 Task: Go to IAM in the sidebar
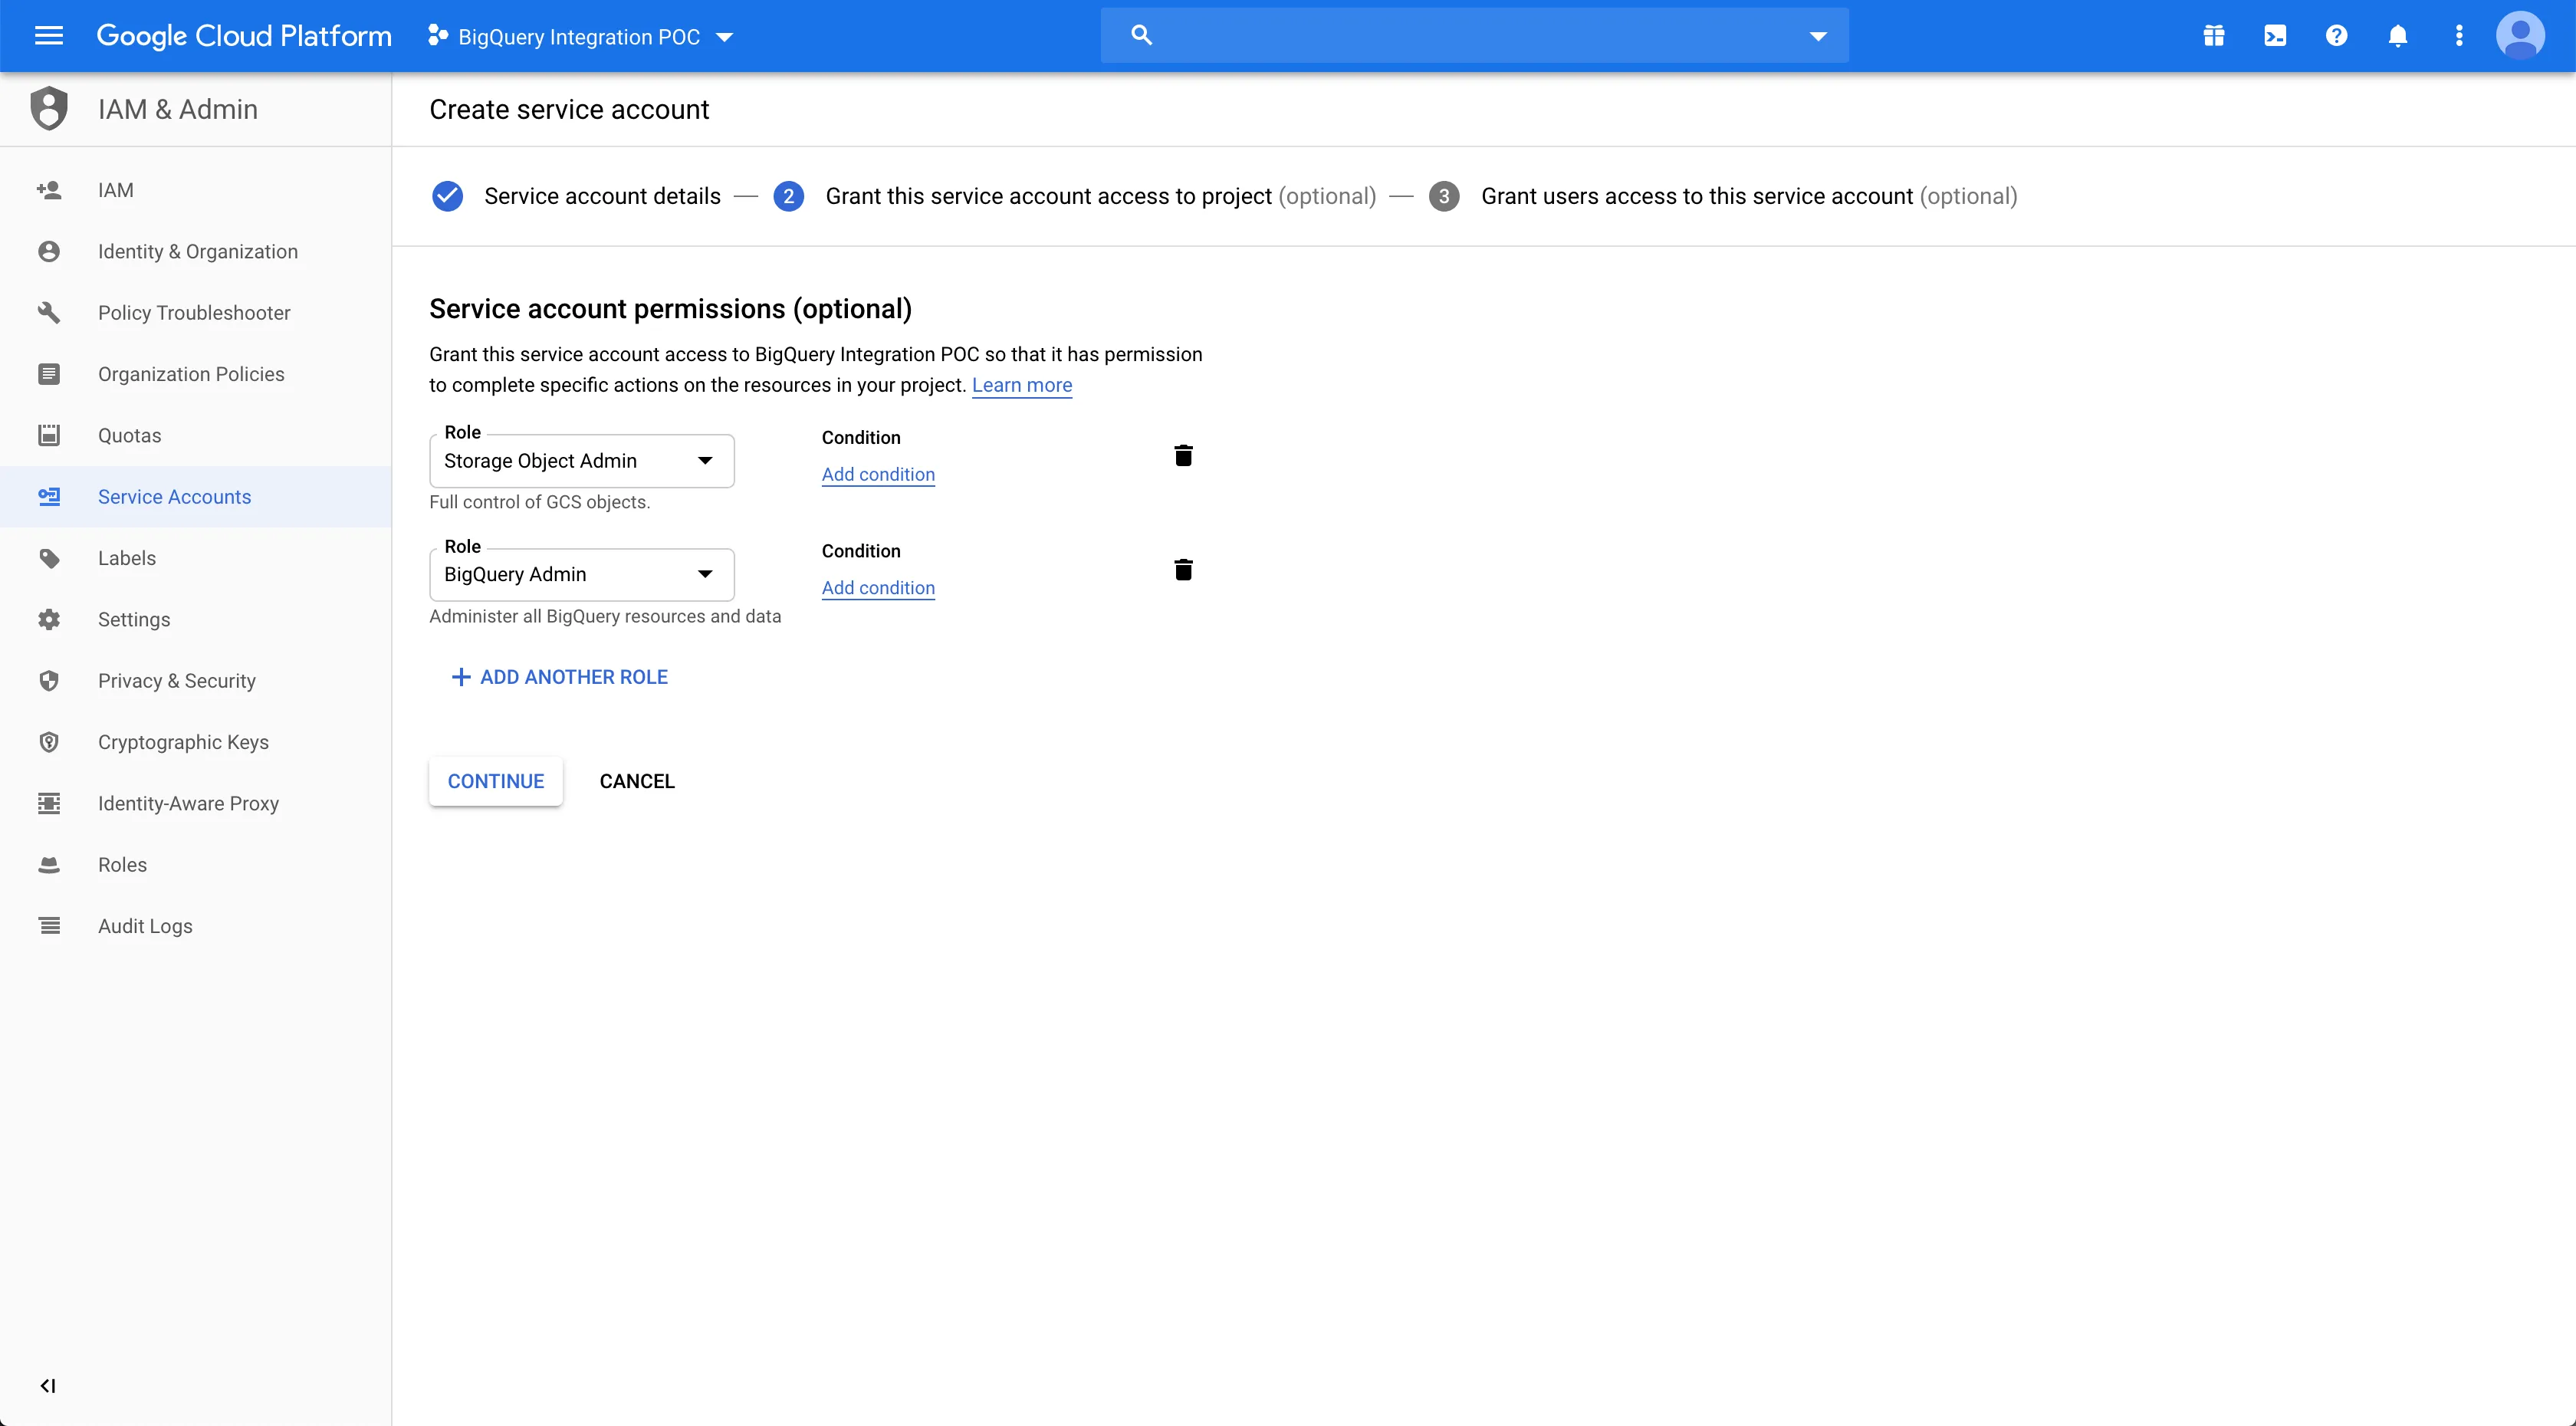196,190
